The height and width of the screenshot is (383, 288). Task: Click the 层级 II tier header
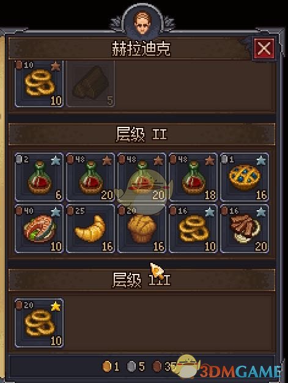click(x=142, y=134)
